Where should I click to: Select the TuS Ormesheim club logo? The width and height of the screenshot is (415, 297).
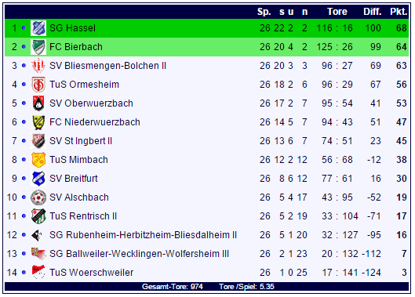point(38,85)
